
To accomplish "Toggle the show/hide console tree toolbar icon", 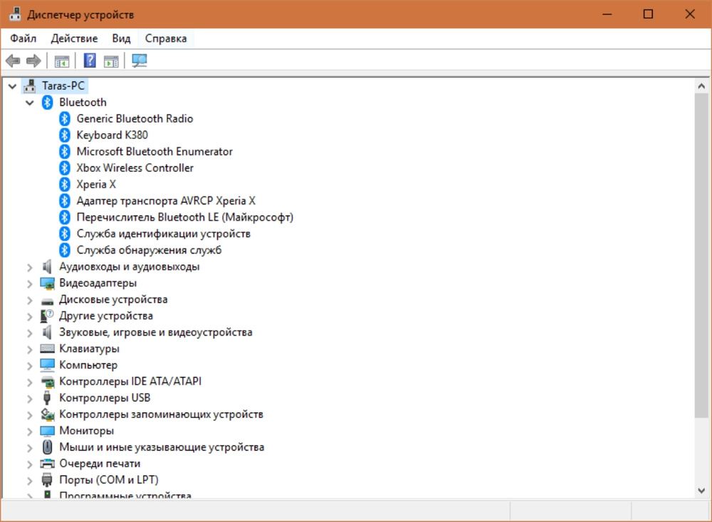I will coord(62,61).
